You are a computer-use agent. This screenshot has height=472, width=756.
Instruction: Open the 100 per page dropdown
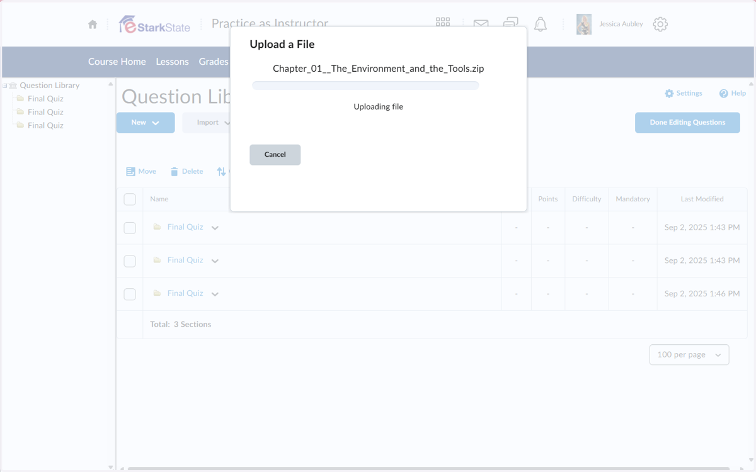pyautogui.click(x=689, y=355)
